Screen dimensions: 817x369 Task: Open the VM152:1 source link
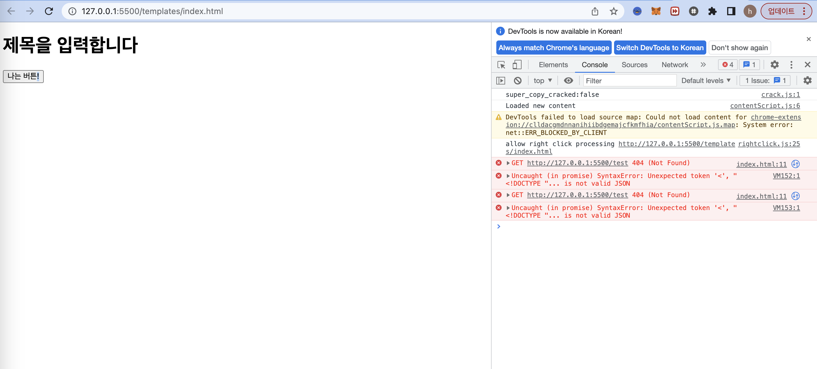coord(786,176)
